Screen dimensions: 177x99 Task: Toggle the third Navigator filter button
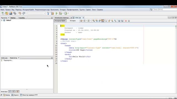pyautogui.click(x=18, y=92)
